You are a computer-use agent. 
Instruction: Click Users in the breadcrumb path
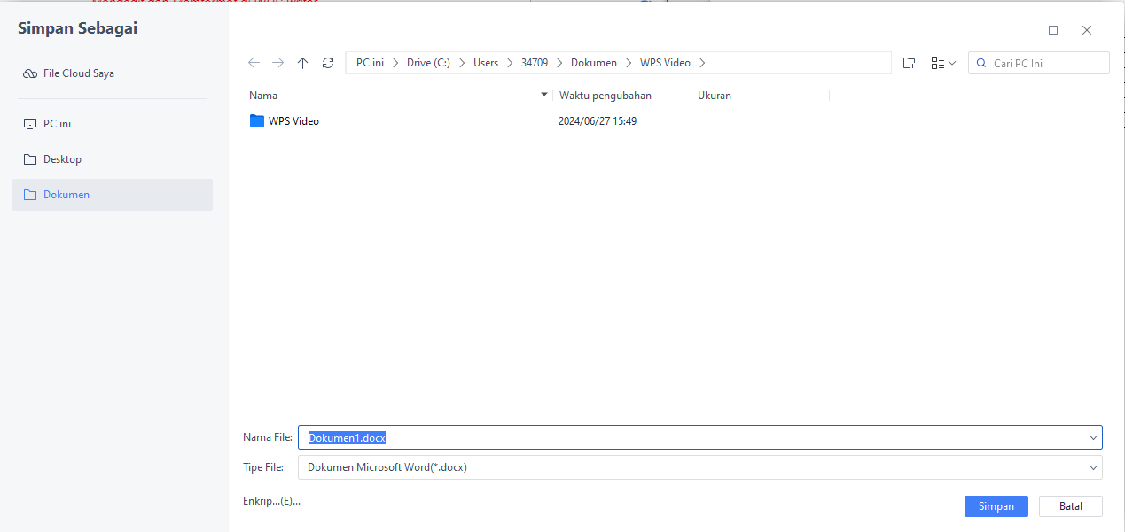[x=486, y=63]
